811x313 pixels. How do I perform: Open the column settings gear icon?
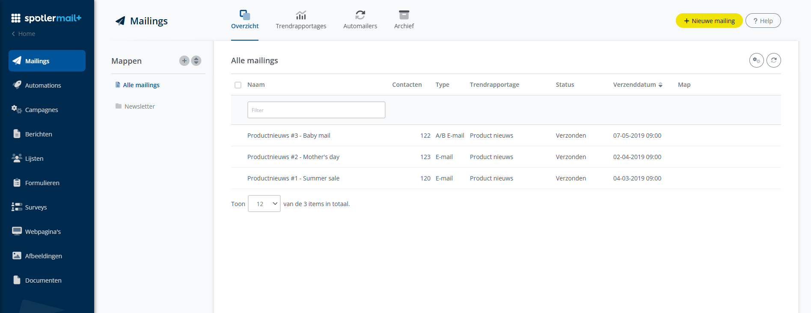(756, 60)
